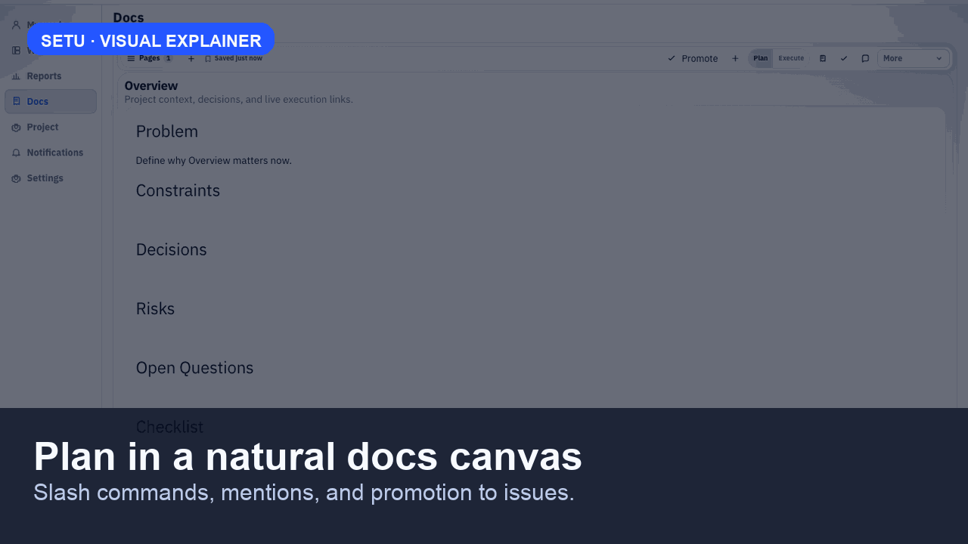Click the Docs icon in sidebar
Screen dimensions: 968x544
(x=17, y=101)
